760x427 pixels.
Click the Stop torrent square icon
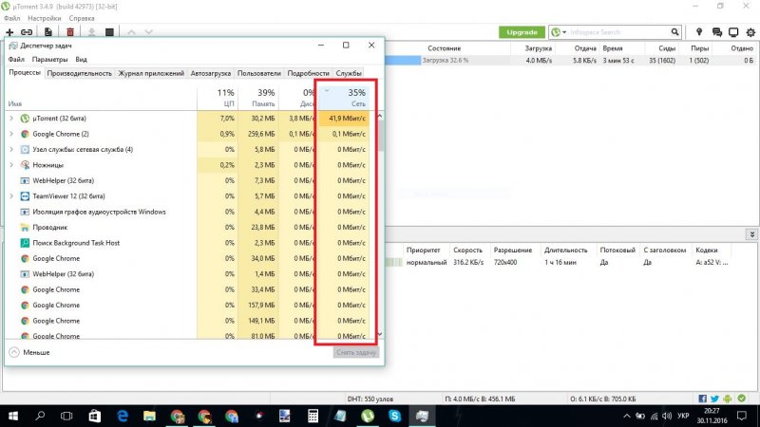pos(110,32)
